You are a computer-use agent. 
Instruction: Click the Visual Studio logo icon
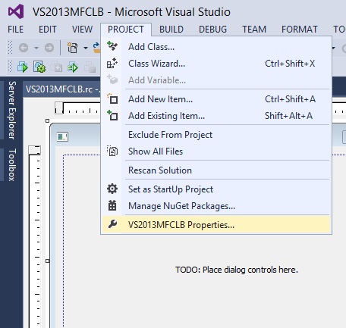[16, 11]
